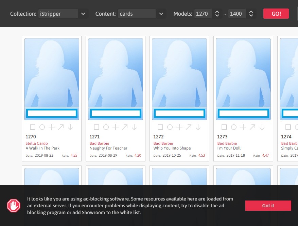Click the date 2019-10-25
This screenshot has width=298, height=226.
pos(172,155)
